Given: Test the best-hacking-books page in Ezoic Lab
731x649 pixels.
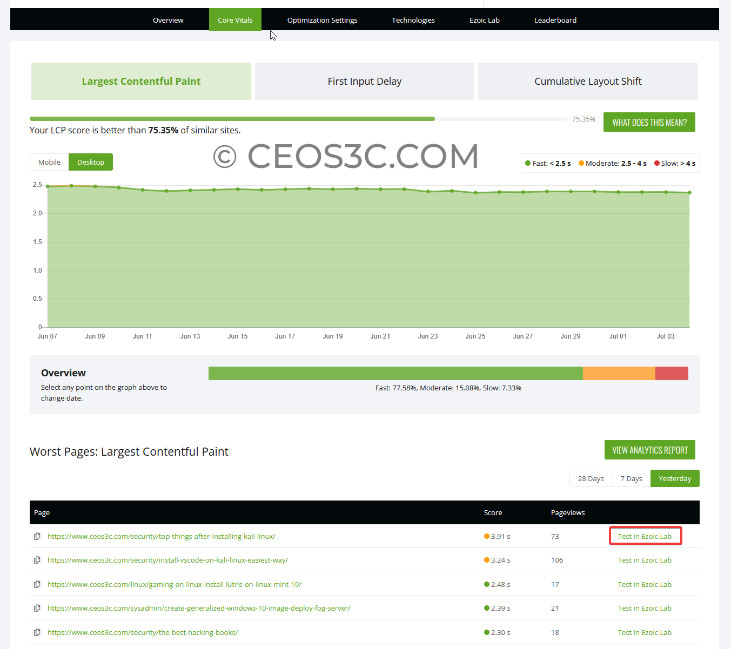Looking at the screenshot, I should pos(645,632).
